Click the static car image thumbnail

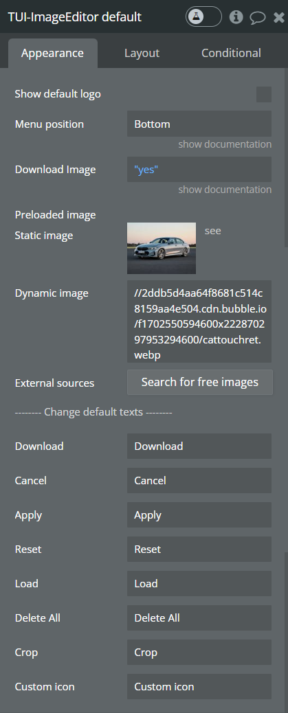162,248
